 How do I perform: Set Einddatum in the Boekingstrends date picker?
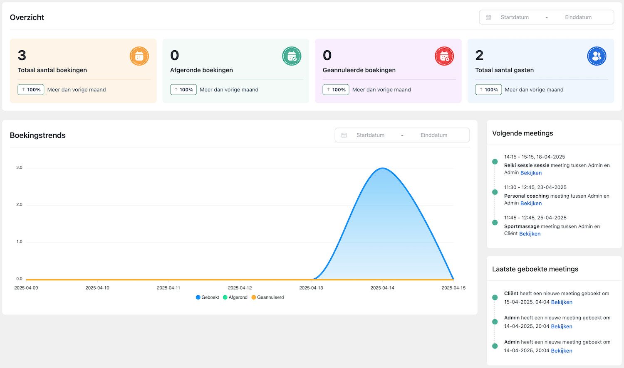(434, 135)
